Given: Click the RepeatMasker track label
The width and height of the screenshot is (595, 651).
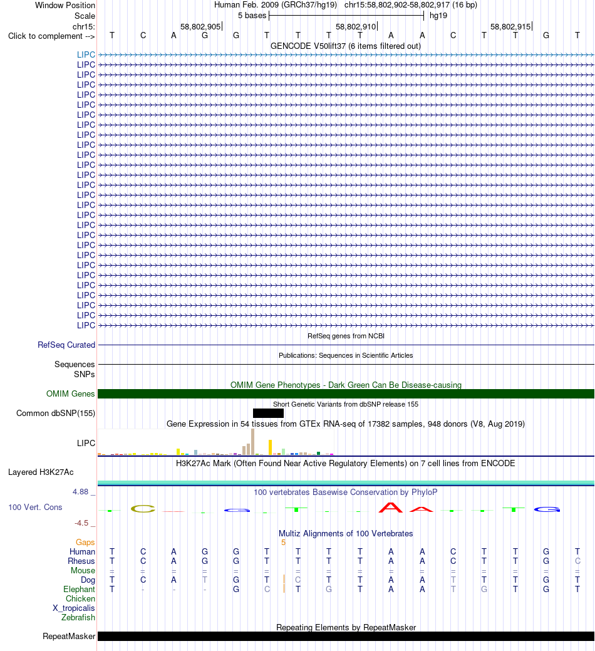Looking at the screenshot, I should tap(69, 636).
